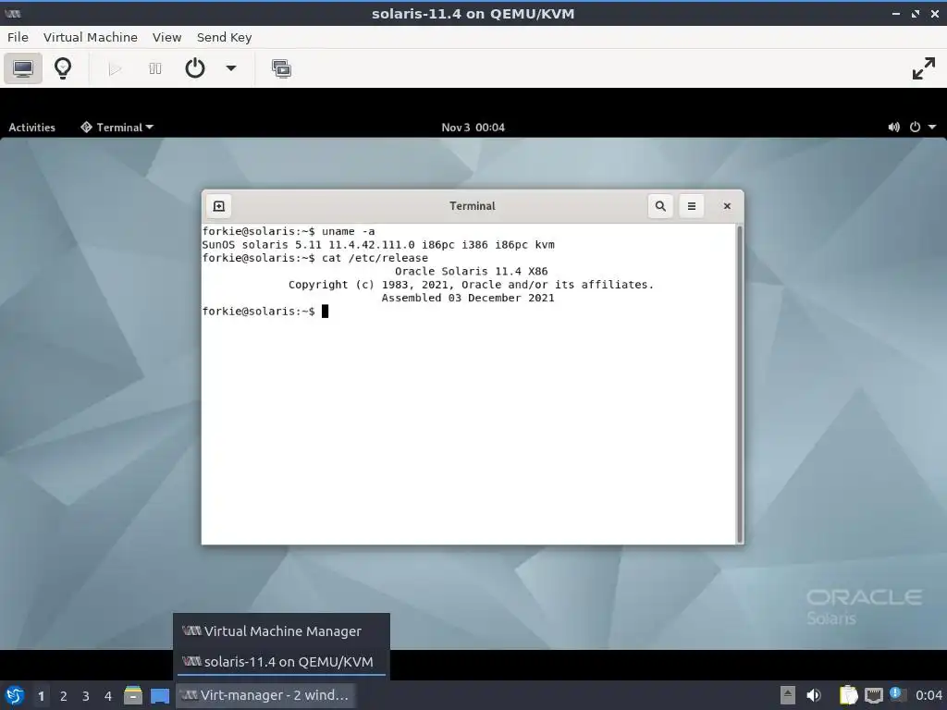
Task: Open a new terminal tab
Action: [218, 206]
